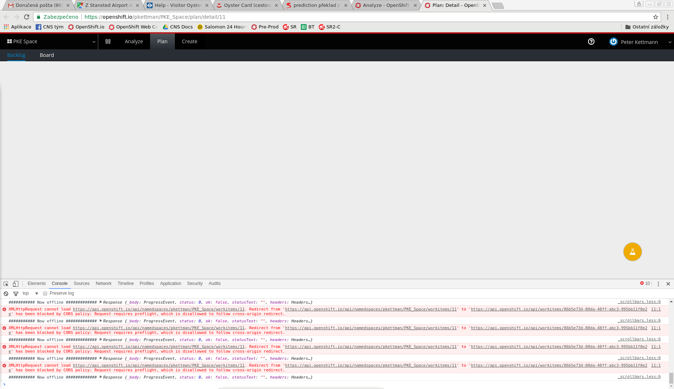The image size is (674, 389).
Task: Open the DevTools Timeline panel
Action: (x=126, y=283)
